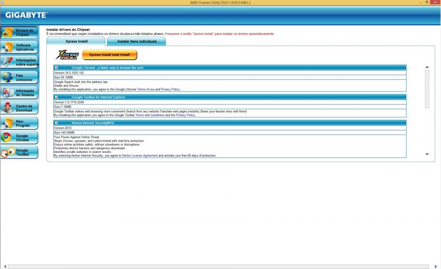Screen dimensions: 441x269
Task: Click Xpress Install total install button
Action: 110,55
